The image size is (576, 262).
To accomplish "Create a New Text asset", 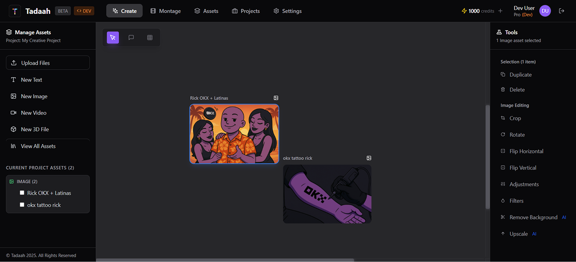I will coord(48,80).
